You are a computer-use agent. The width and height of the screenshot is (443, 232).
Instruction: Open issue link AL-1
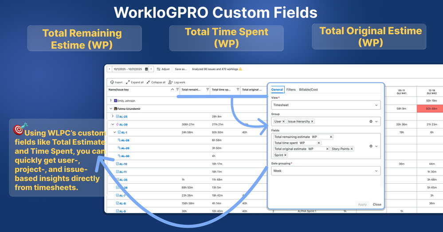pyautogui.click(x=124, y=132)
